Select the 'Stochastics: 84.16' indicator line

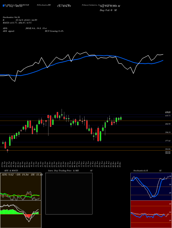(x=11, y=17)
